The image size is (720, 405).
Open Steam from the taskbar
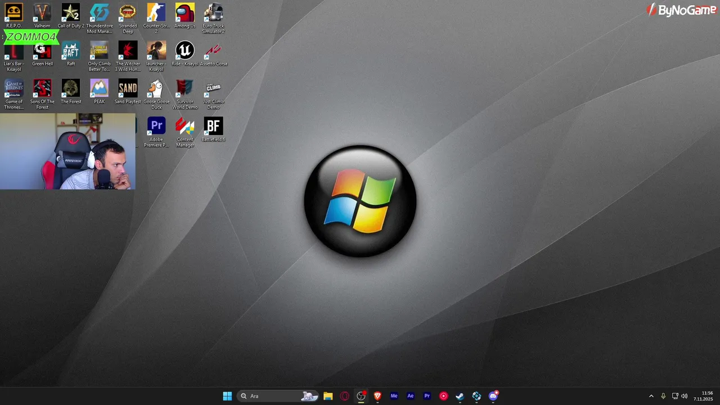click(460, 396)
